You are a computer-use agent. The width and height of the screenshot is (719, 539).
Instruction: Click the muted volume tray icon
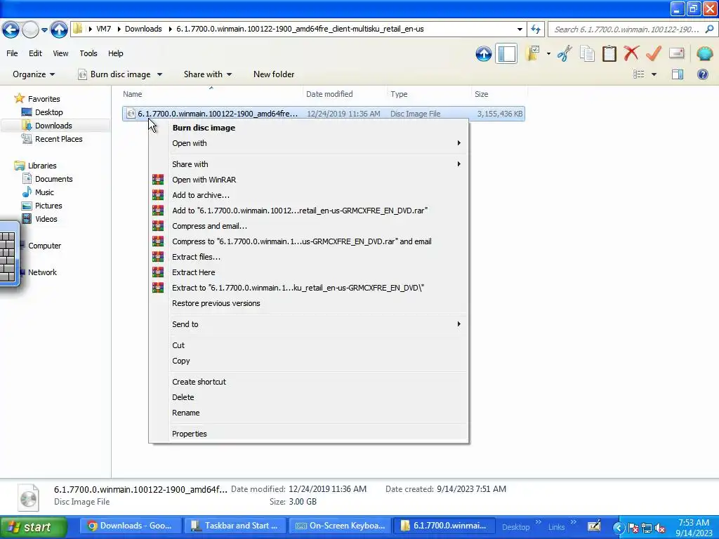660,528
